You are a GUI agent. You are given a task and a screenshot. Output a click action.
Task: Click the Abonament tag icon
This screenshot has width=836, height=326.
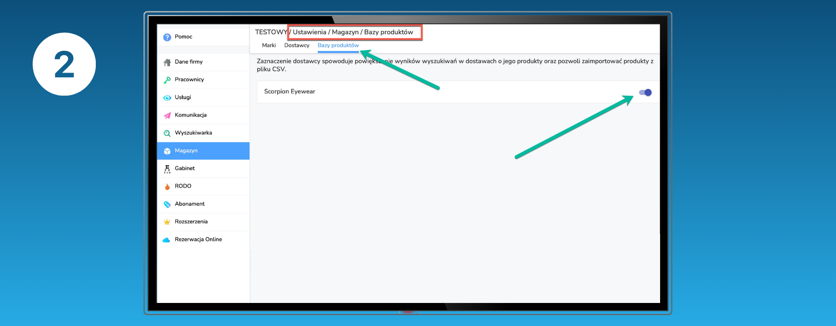coord(167,204)
